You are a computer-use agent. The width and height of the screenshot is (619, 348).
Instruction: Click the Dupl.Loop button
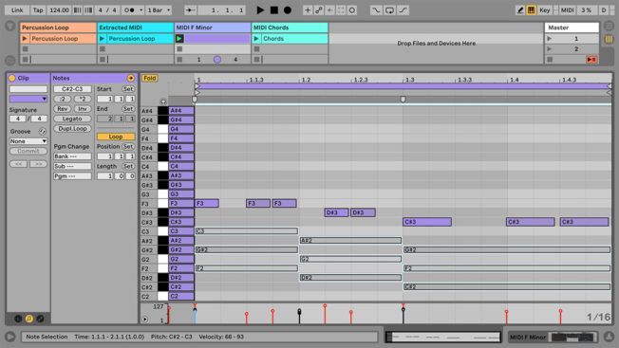[72, 128]
